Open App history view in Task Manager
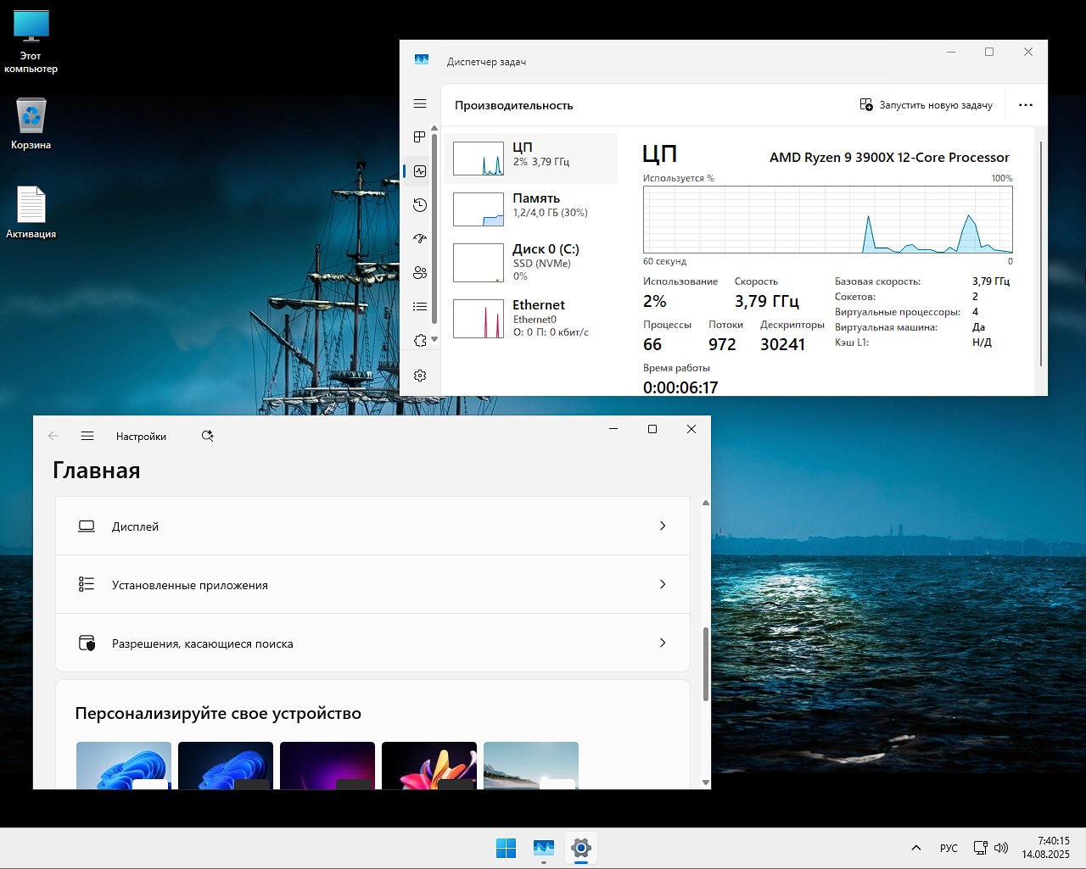Screen dimensions: 1086x869 click(420, 204)
